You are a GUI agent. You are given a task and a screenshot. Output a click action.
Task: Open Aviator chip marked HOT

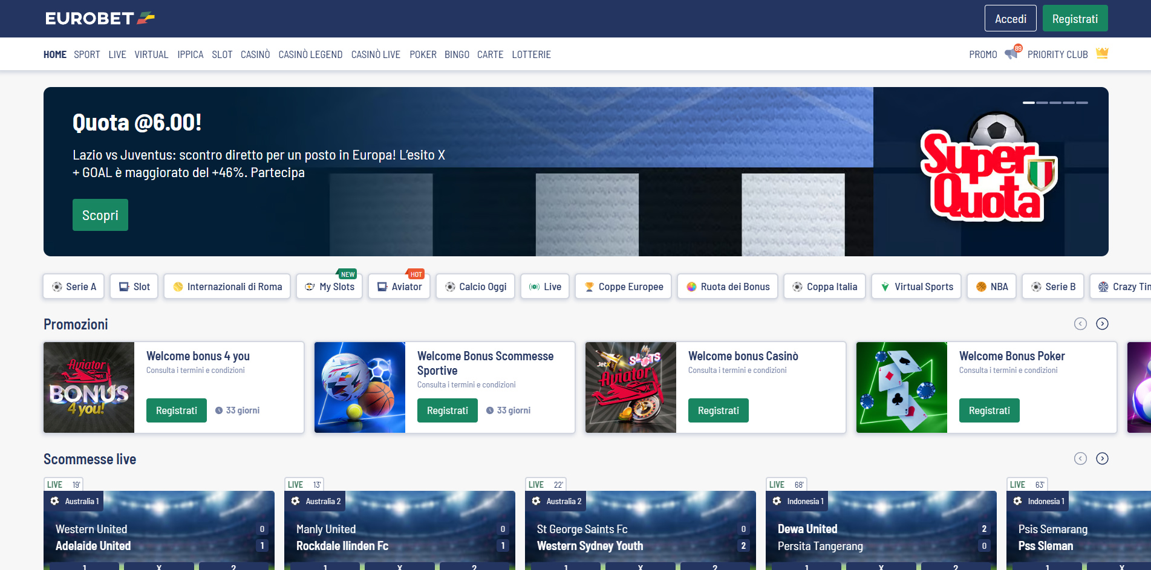pos(399,287)
